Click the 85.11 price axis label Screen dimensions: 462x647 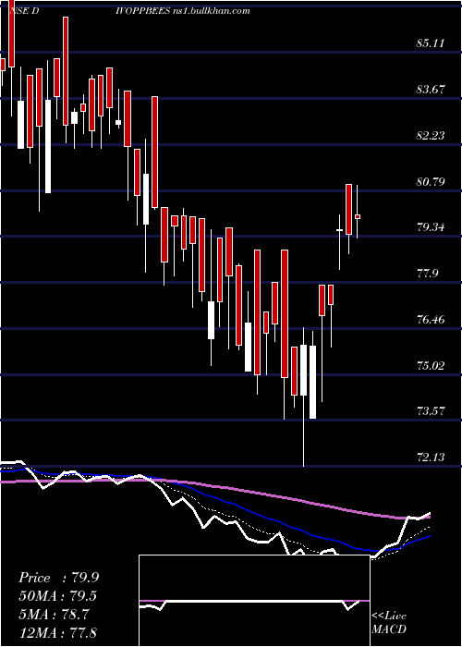tap(431, 43)
